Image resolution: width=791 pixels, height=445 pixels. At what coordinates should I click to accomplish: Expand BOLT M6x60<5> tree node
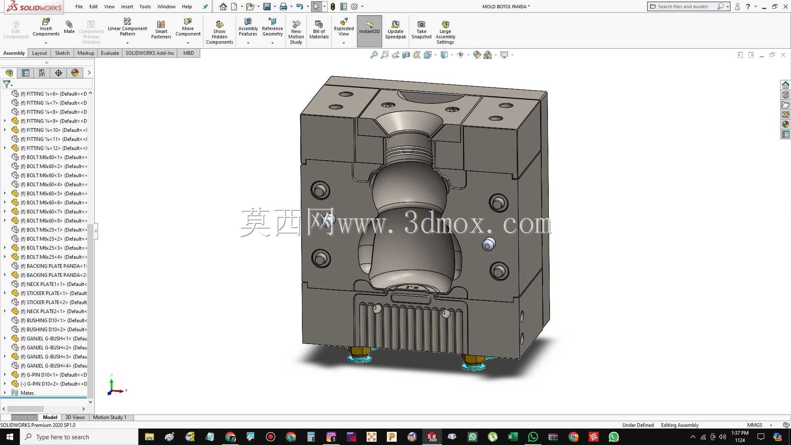[x=5, y=194]
